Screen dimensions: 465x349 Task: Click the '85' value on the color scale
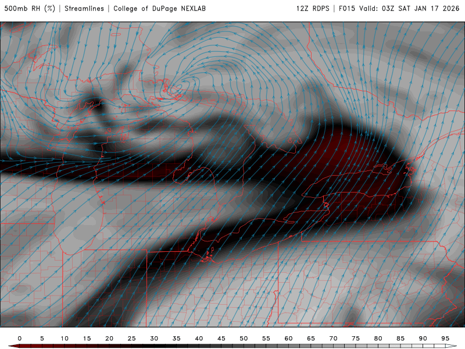click(400, 339)
